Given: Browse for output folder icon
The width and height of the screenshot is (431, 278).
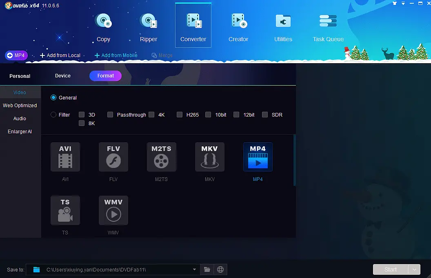Looking at the screenshot, I should coord(207,269).
